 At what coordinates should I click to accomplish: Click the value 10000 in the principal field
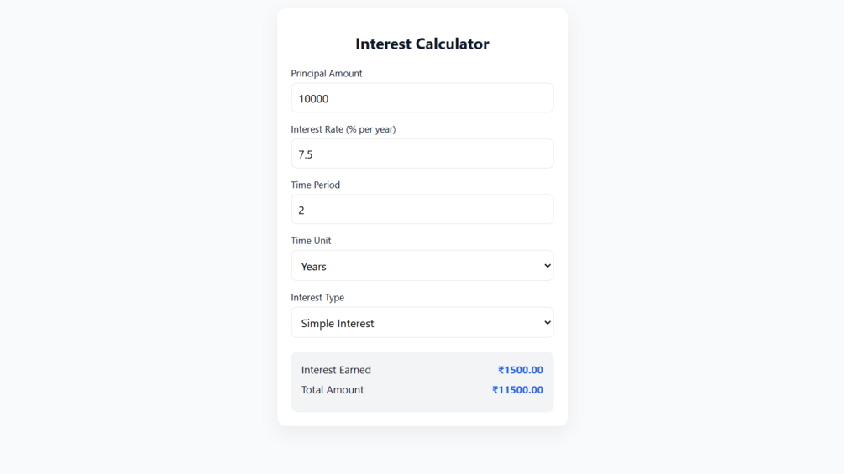pyautogui.click(x=313, y=99)
